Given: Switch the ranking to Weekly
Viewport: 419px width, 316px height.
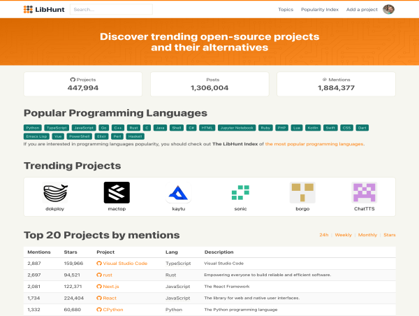Looking at the screenshot, I should click(344, 235).
